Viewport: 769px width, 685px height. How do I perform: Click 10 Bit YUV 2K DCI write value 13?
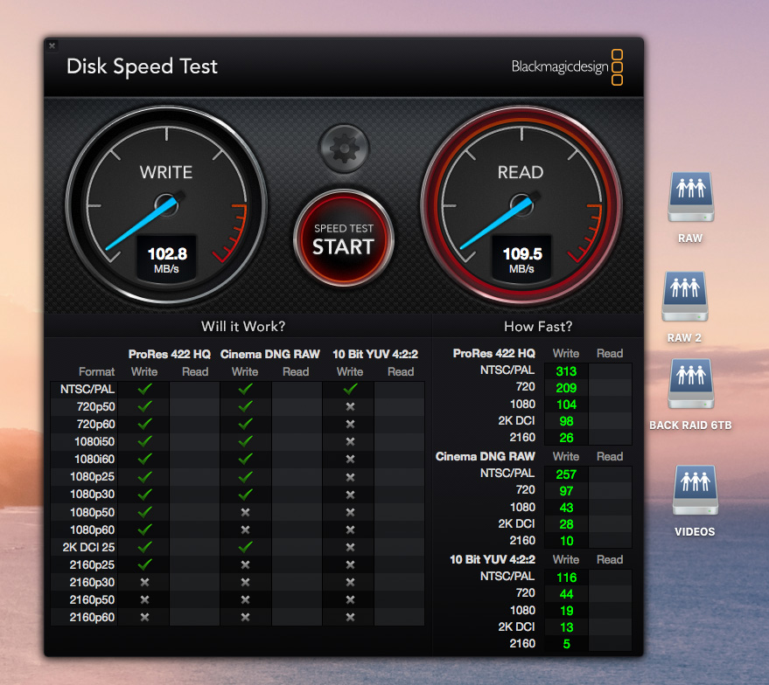566,627
